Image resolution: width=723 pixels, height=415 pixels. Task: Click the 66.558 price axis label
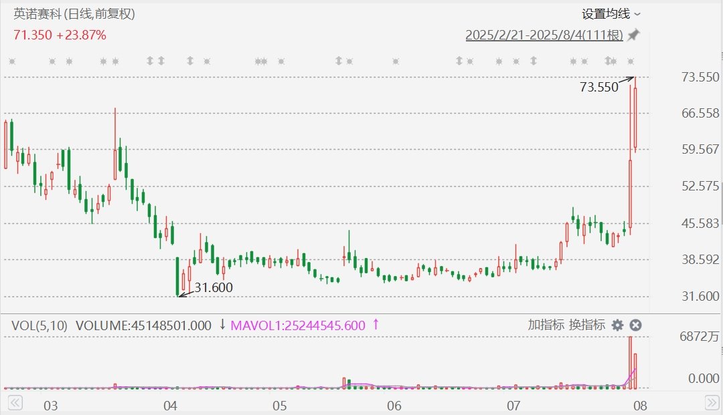[x=700, y=113]
